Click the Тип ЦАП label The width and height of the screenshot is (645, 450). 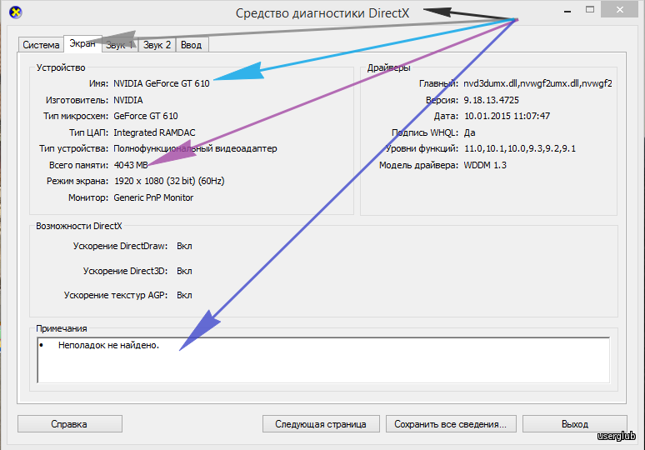point(88,132)
